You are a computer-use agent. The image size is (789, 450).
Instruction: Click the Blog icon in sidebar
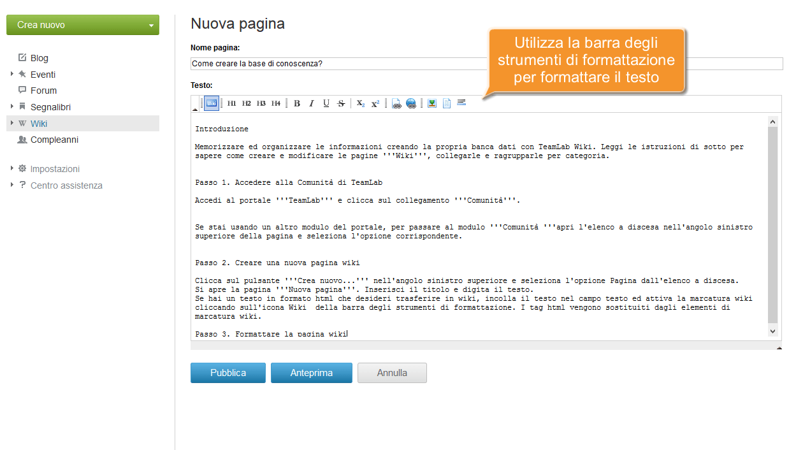(x=22, y=57)
